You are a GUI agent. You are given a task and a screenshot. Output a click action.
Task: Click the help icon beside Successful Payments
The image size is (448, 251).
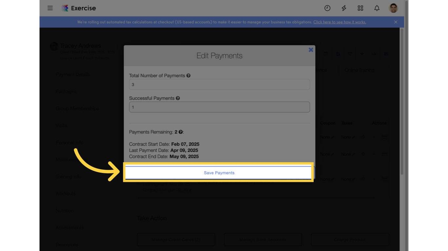tap(178, 98)
